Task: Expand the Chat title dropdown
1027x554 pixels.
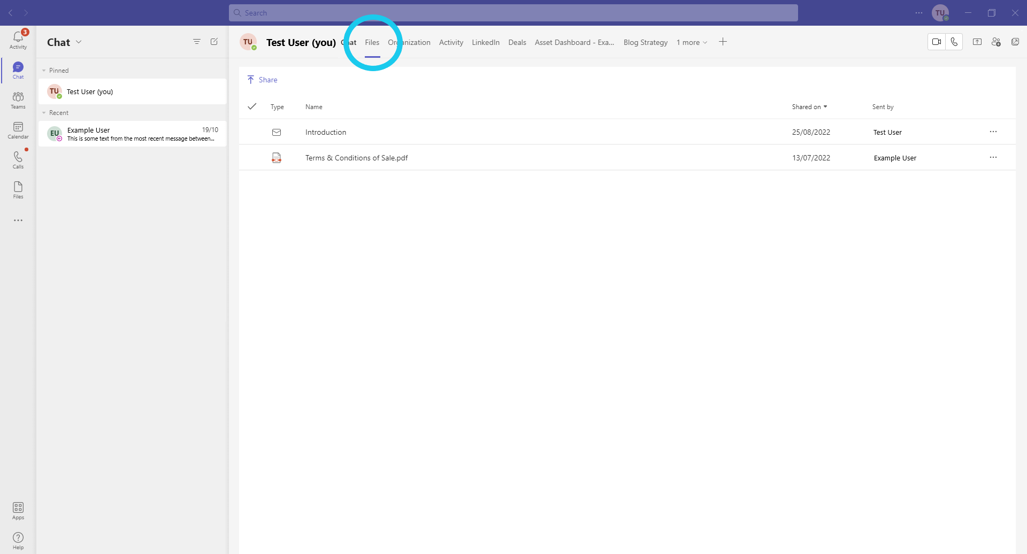Action: pyautogui.click(x=79, y=42)
